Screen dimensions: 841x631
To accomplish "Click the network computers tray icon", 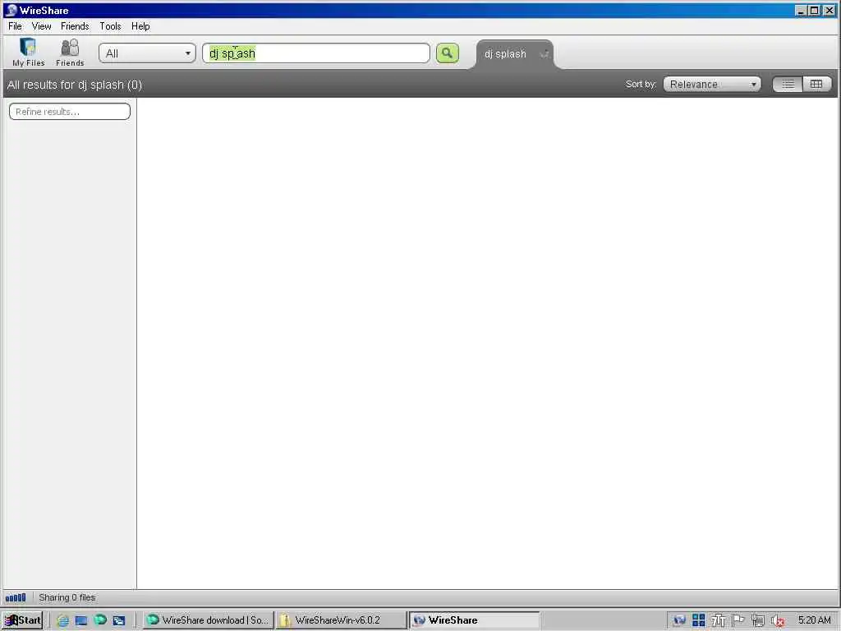I will (x=758, y=620).
